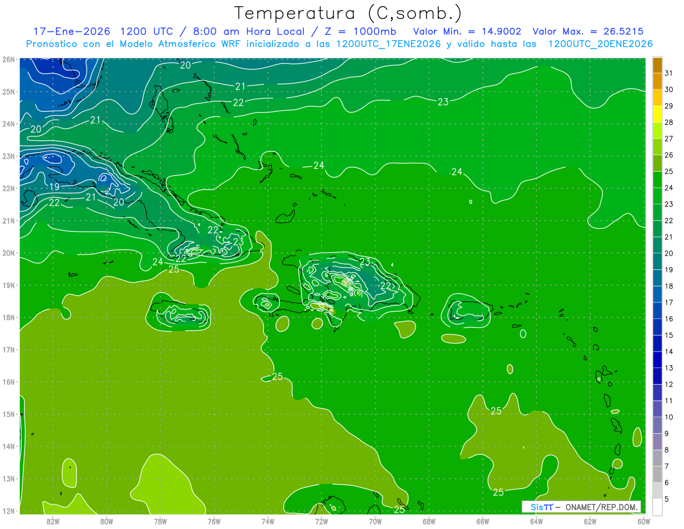
Task: Click the 76W longitude axis label
Action: tap(214, 521)
